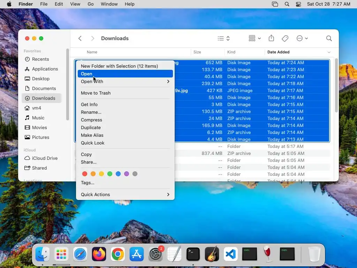Click the Share toolbar icon

point(271,38)
